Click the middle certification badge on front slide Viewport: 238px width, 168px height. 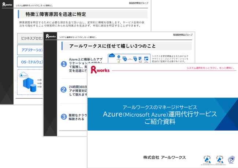point(220,160)
